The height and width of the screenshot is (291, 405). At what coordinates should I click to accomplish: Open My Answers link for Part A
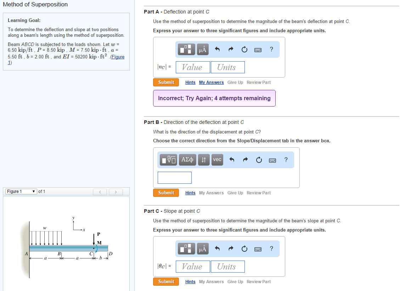click(x=211, y=82)
